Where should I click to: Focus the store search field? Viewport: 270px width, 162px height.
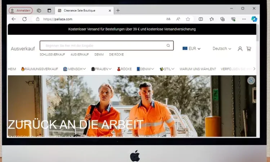(x=107, y=46)
